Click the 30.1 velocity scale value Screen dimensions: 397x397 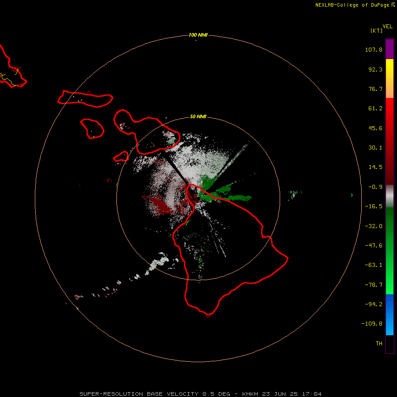(375, 148)
